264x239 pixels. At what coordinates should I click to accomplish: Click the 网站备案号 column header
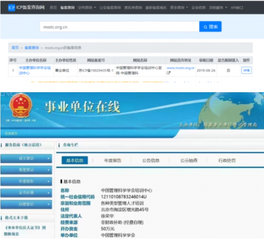tap(96, 60)
